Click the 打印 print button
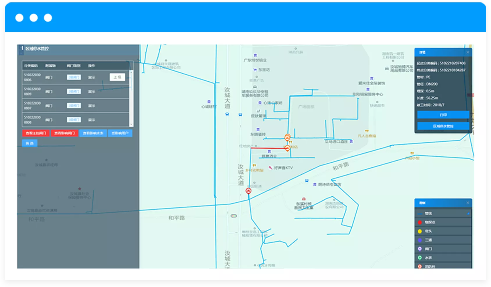The height and width of the screenshot is (287, 491). (443, 115)
